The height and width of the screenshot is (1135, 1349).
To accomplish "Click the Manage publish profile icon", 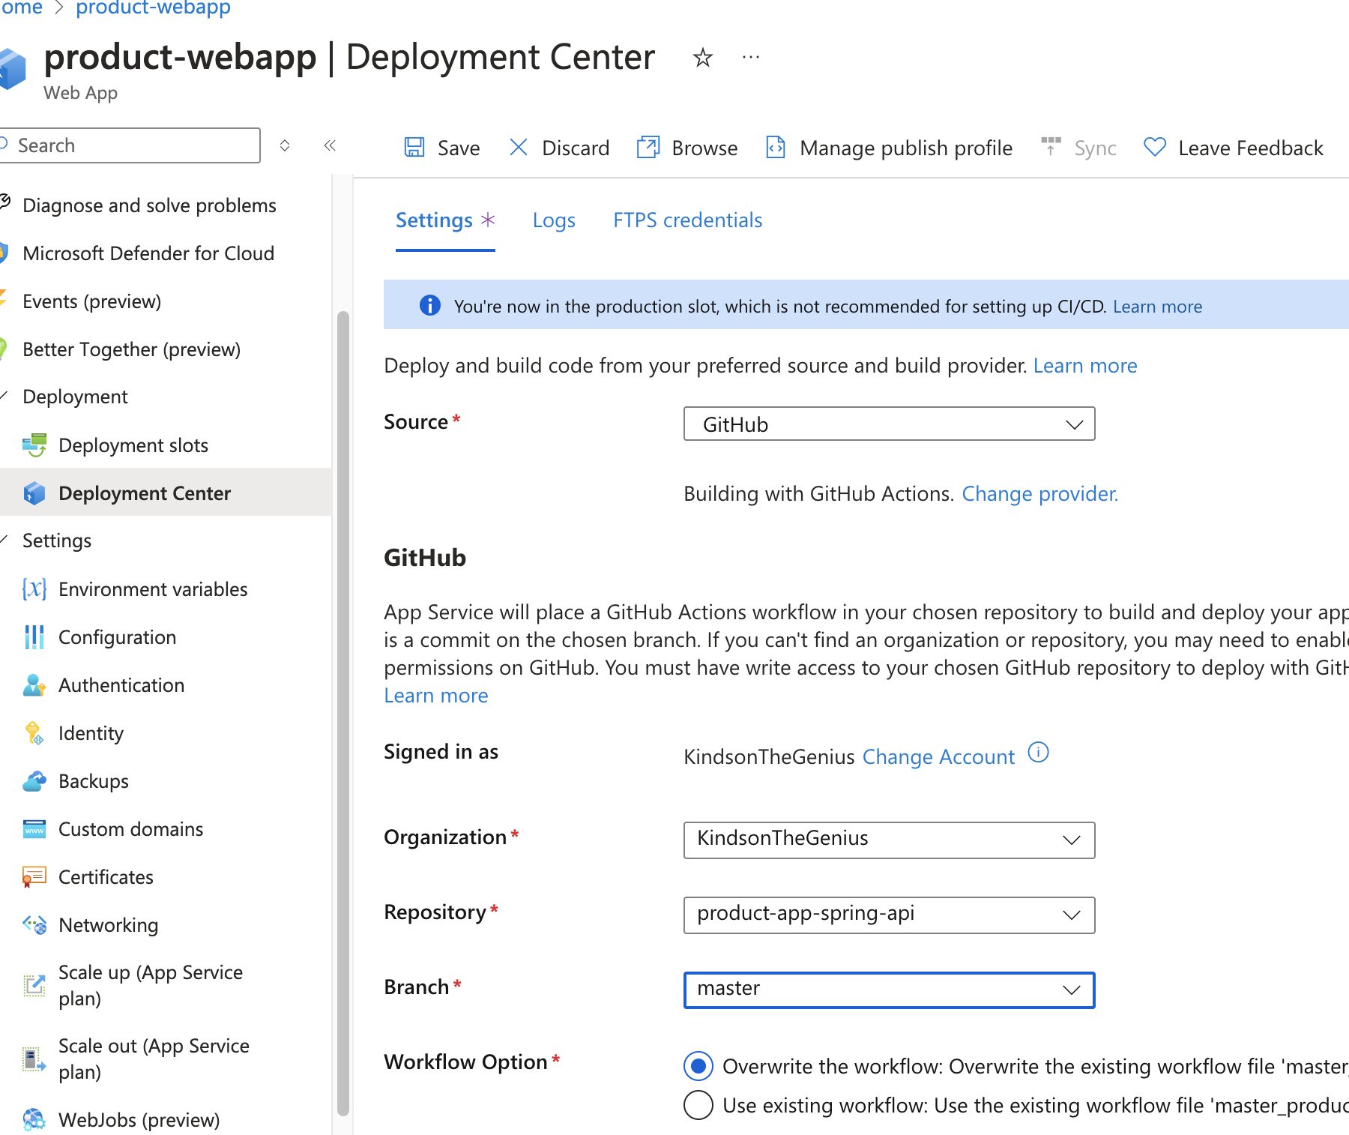I will coord(776,147).
